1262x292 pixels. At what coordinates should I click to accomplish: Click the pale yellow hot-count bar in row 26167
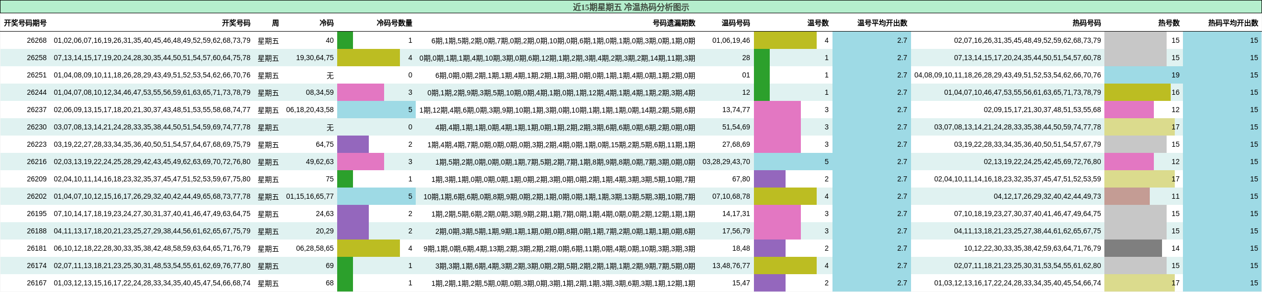click(1140, 283)
